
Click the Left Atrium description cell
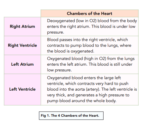pos(90,64)
